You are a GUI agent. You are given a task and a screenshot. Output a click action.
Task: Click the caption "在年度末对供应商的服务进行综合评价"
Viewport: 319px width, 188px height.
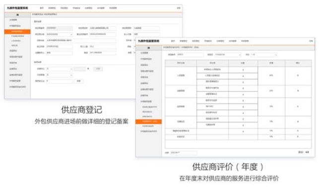[x=229, y=179]
